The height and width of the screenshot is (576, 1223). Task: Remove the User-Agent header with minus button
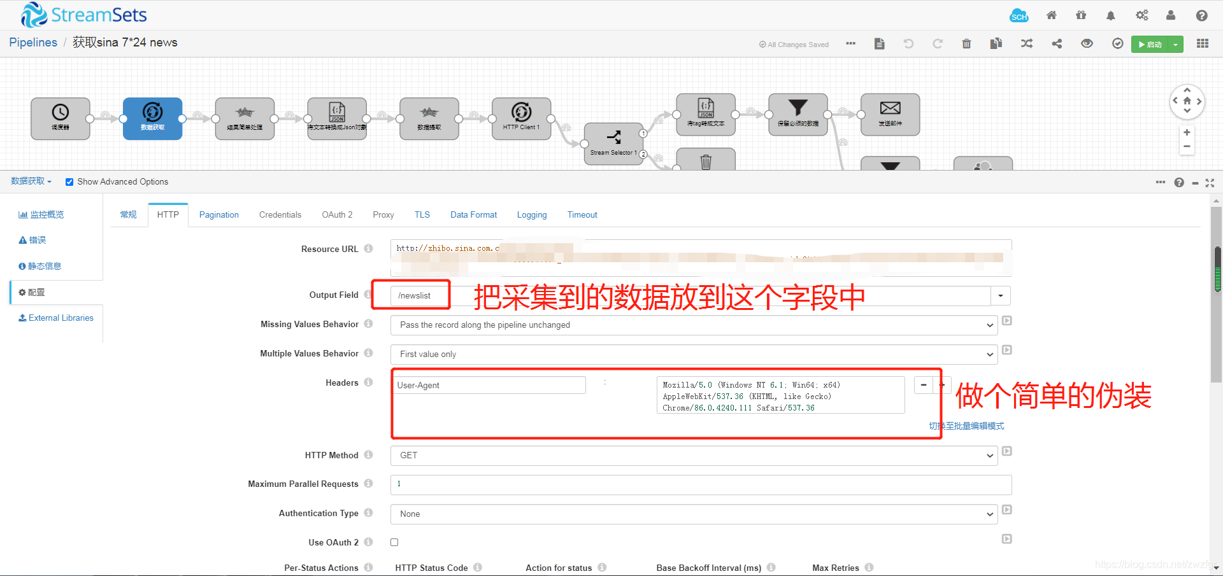pos(924,385)
